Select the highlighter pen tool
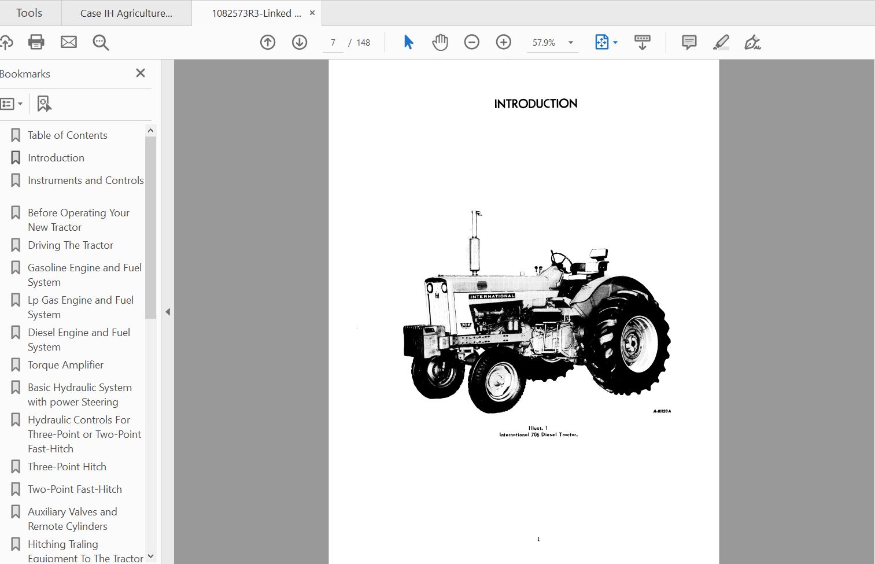Screen dimensions: 875x564 click(x=721, y=42)
